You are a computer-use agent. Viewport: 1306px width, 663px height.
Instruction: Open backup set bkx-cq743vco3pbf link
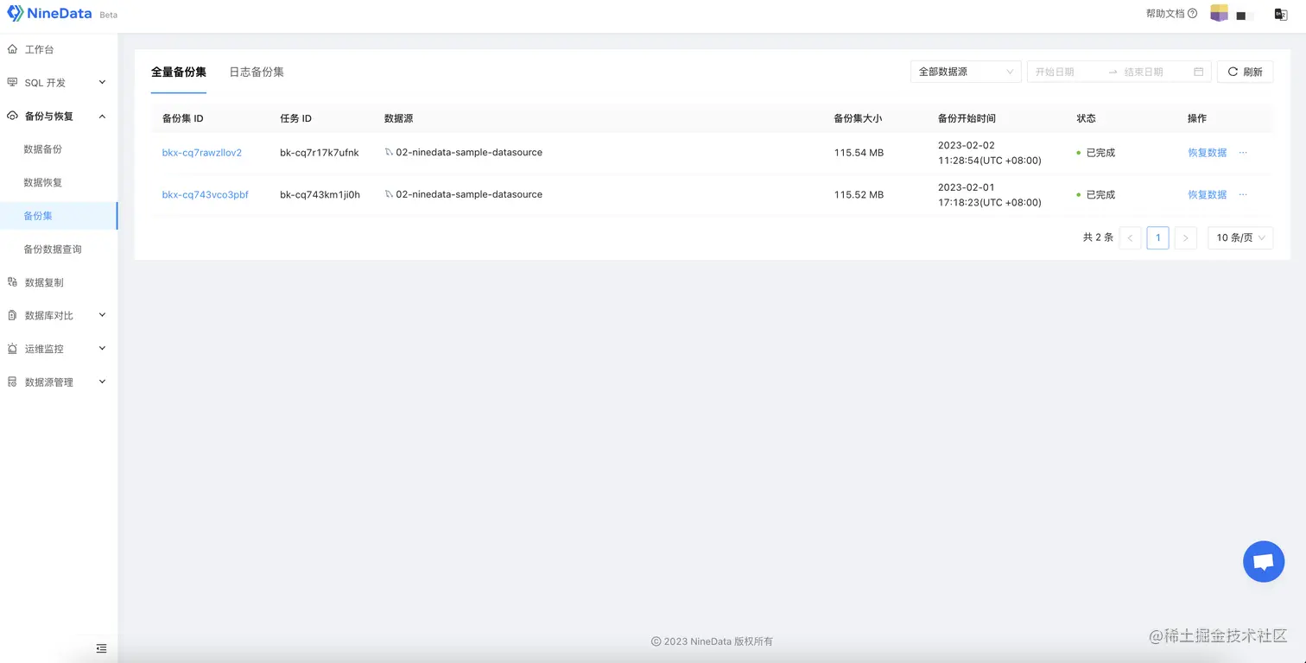[206, 195]
